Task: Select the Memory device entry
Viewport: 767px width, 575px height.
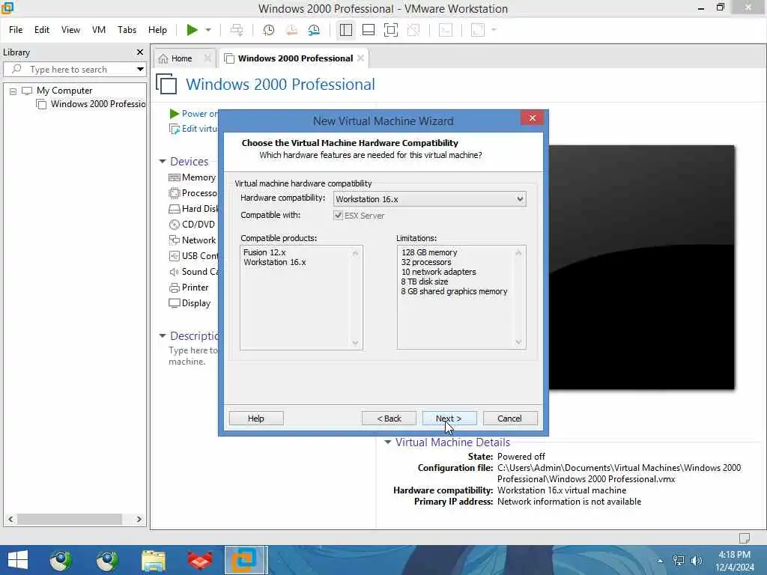Action: click(192, 177)
